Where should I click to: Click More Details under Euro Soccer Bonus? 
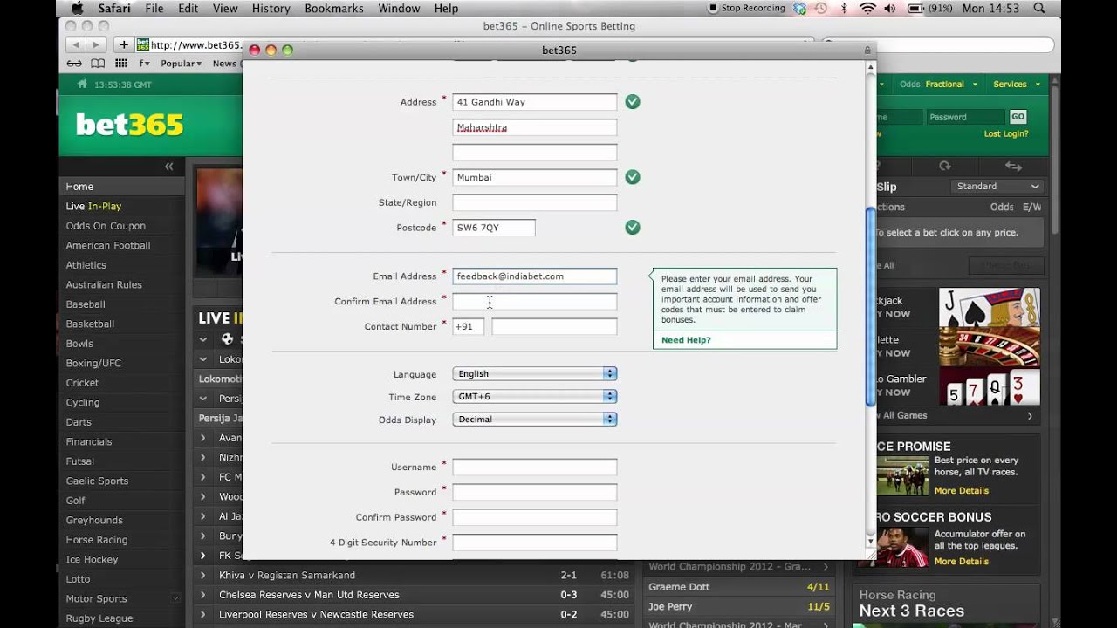(962, 562)
